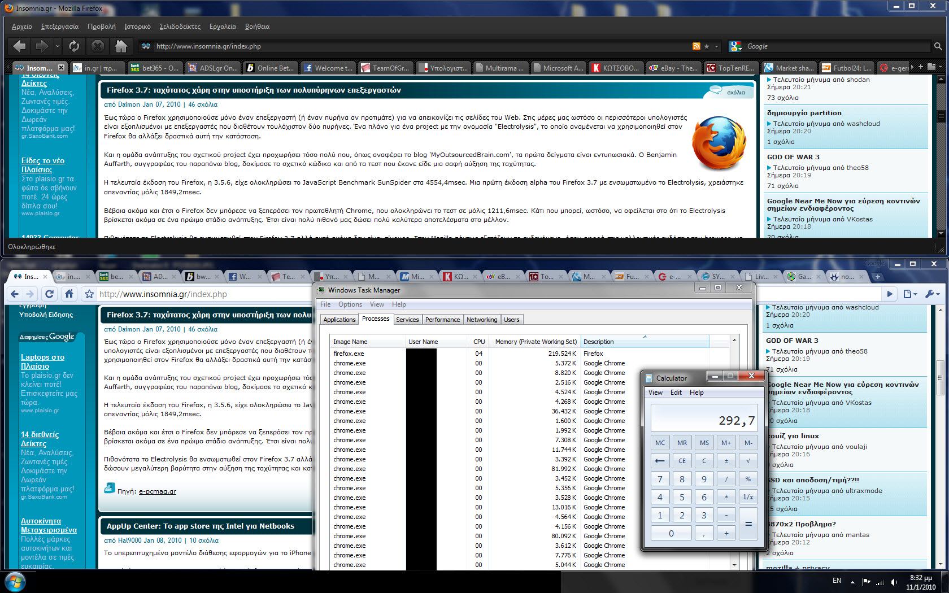Click Calculator square root button
Viewport: 949px width, 593px height.
[748, 461]
